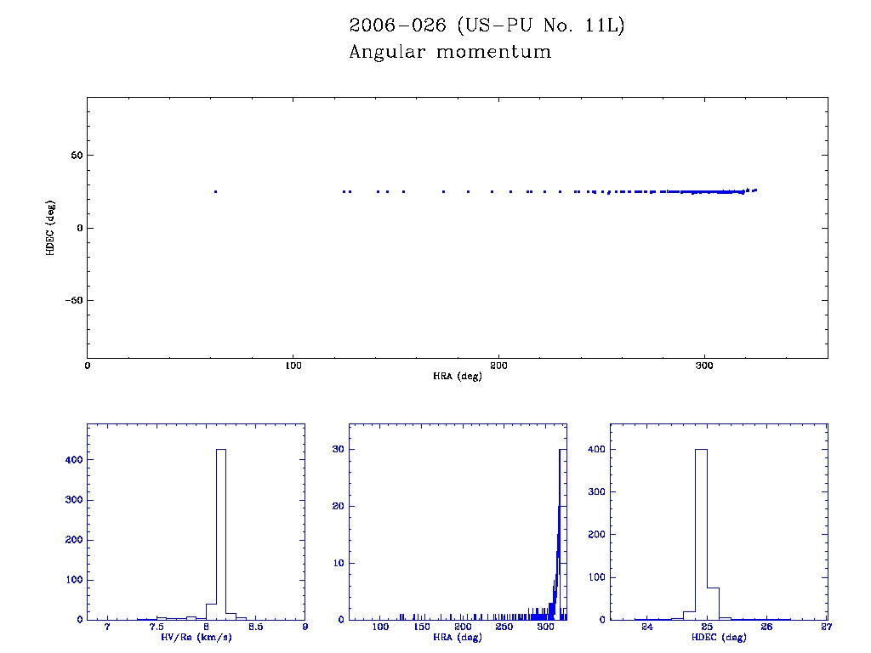
Task: Click the tallest bar in HV/Re histogram
Action: click(220, 536)
